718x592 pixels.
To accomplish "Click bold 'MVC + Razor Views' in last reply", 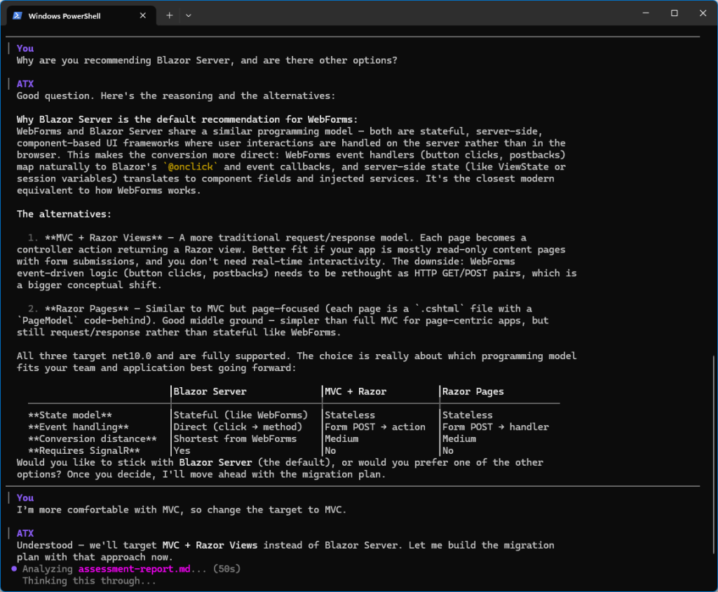I will (x=210, y=545).
